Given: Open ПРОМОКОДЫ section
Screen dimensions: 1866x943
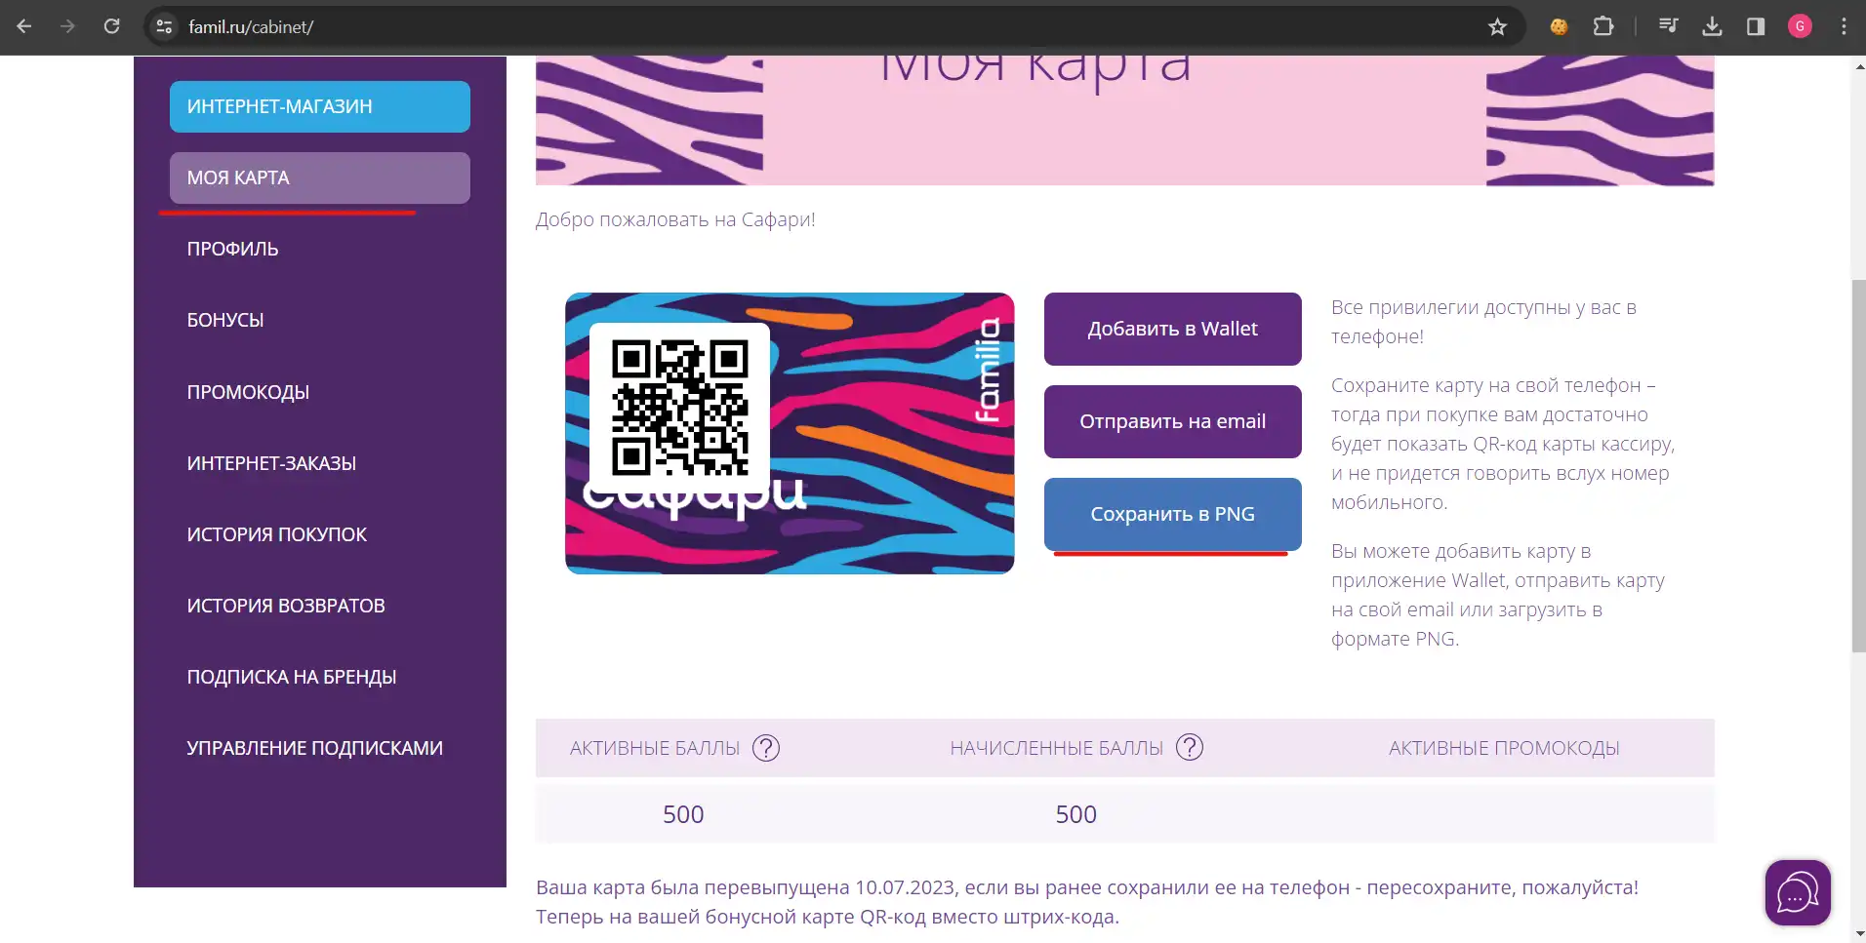Looking at the screenshot, I should (248, 392).
